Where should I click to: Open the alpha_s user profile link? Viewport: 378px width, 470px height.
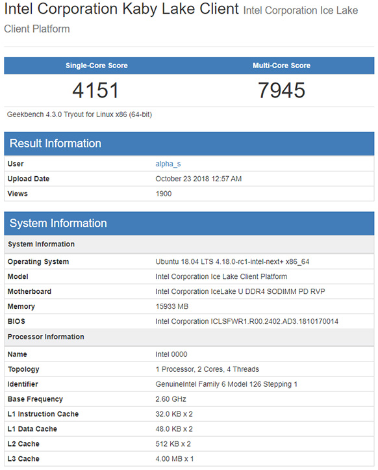(x=168, y=164)
